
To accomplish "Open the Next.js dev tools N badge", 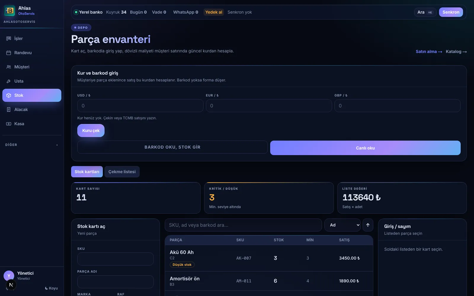I will 11,285.
